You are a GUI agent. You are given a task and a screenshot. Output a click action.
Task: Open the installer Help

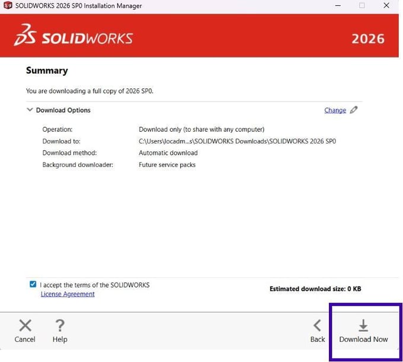[x=60, y=331]
